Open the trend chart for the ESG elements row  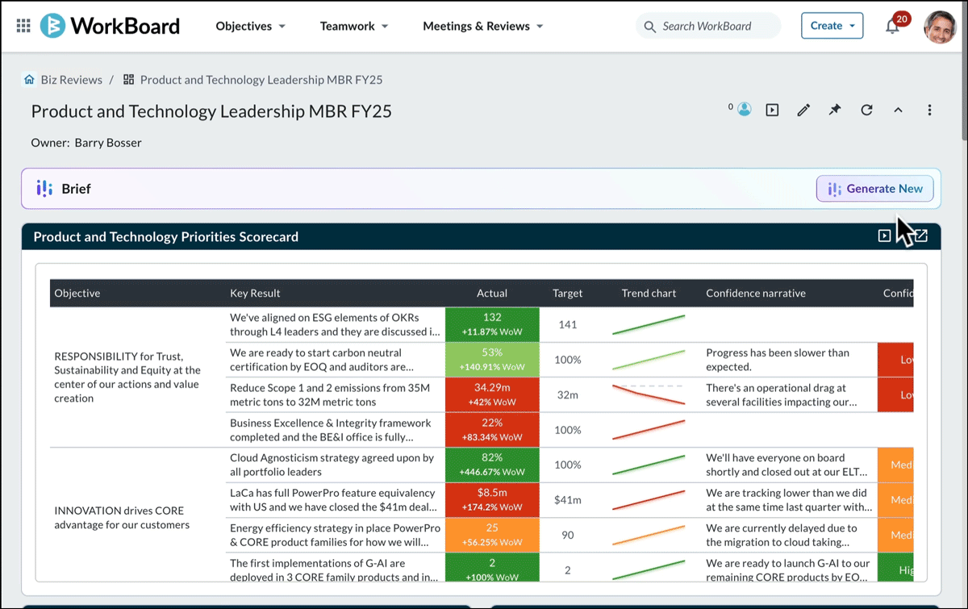649,324
